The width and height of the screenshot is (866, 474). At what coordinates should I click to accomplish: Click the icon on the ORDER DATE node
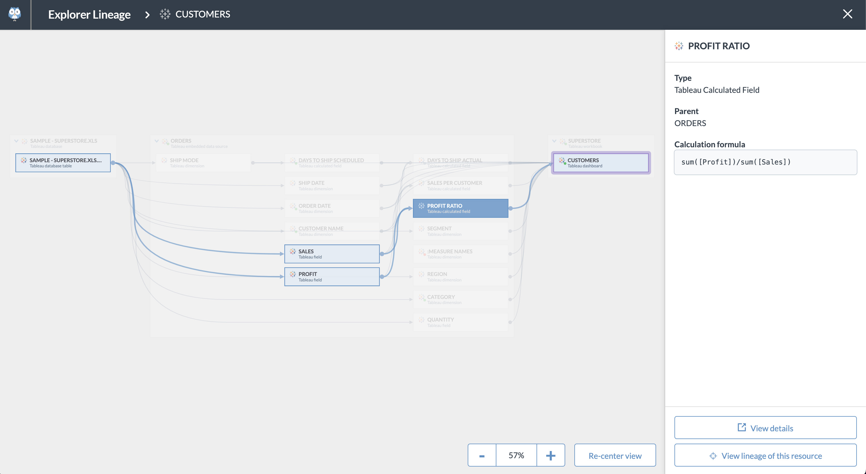point(293,206)
